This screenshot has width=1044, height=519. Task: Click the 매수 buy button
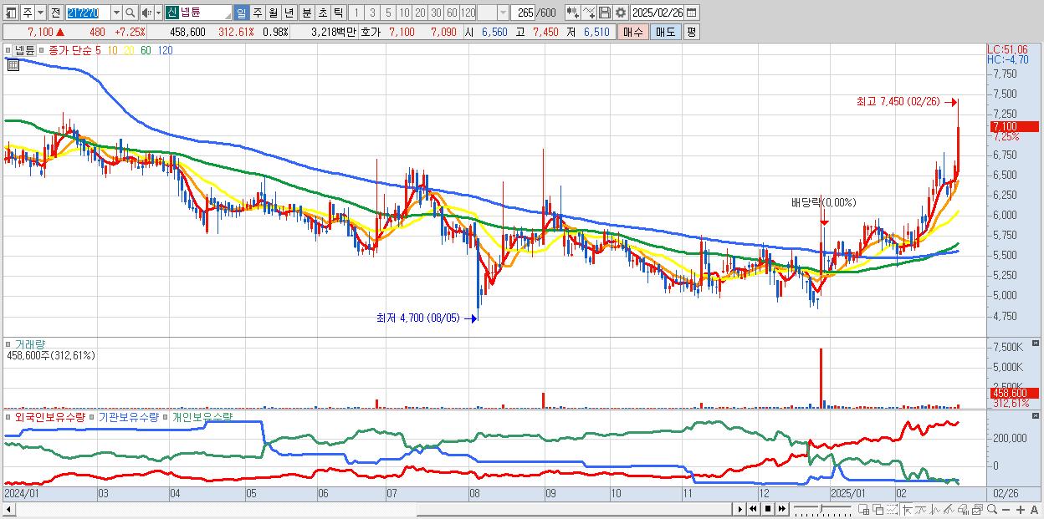[x=632, y=32]
